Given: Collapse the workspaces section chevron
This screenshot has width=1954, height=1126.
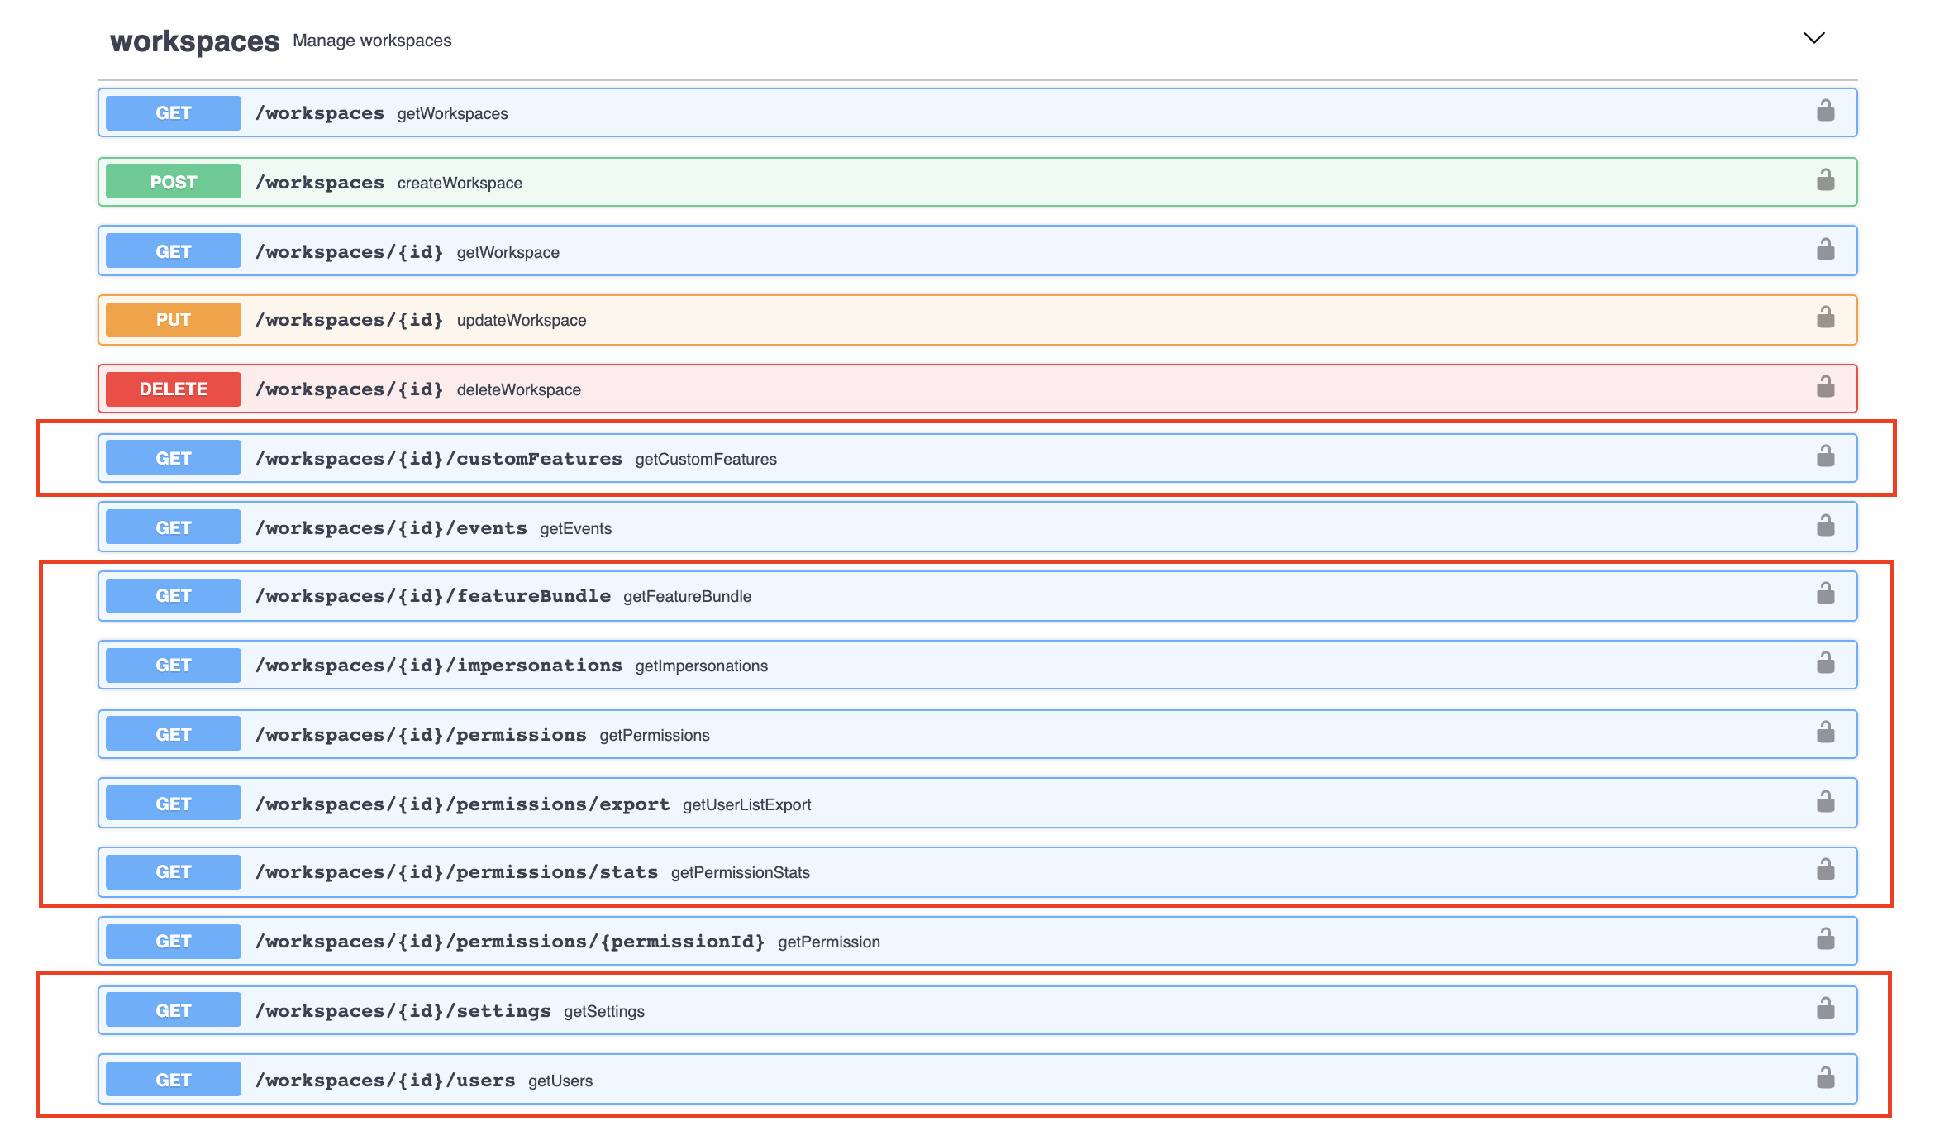Looking at the screenshot, I should (1813, 39).
